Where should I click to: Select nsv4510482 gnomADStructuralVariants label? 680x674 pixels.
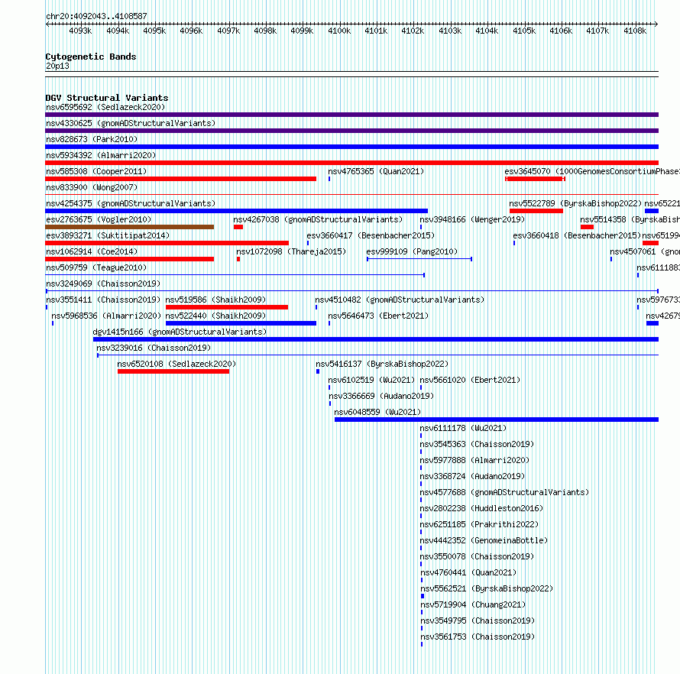(x=400, y=300)
